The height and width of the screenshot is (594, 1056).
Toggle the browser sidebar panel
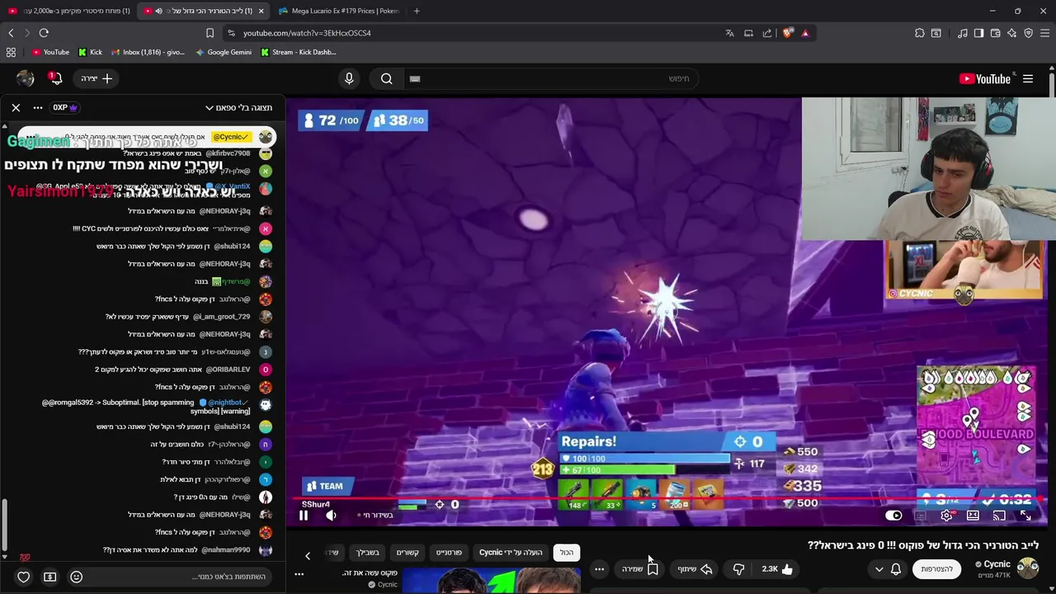click(978, 33)
